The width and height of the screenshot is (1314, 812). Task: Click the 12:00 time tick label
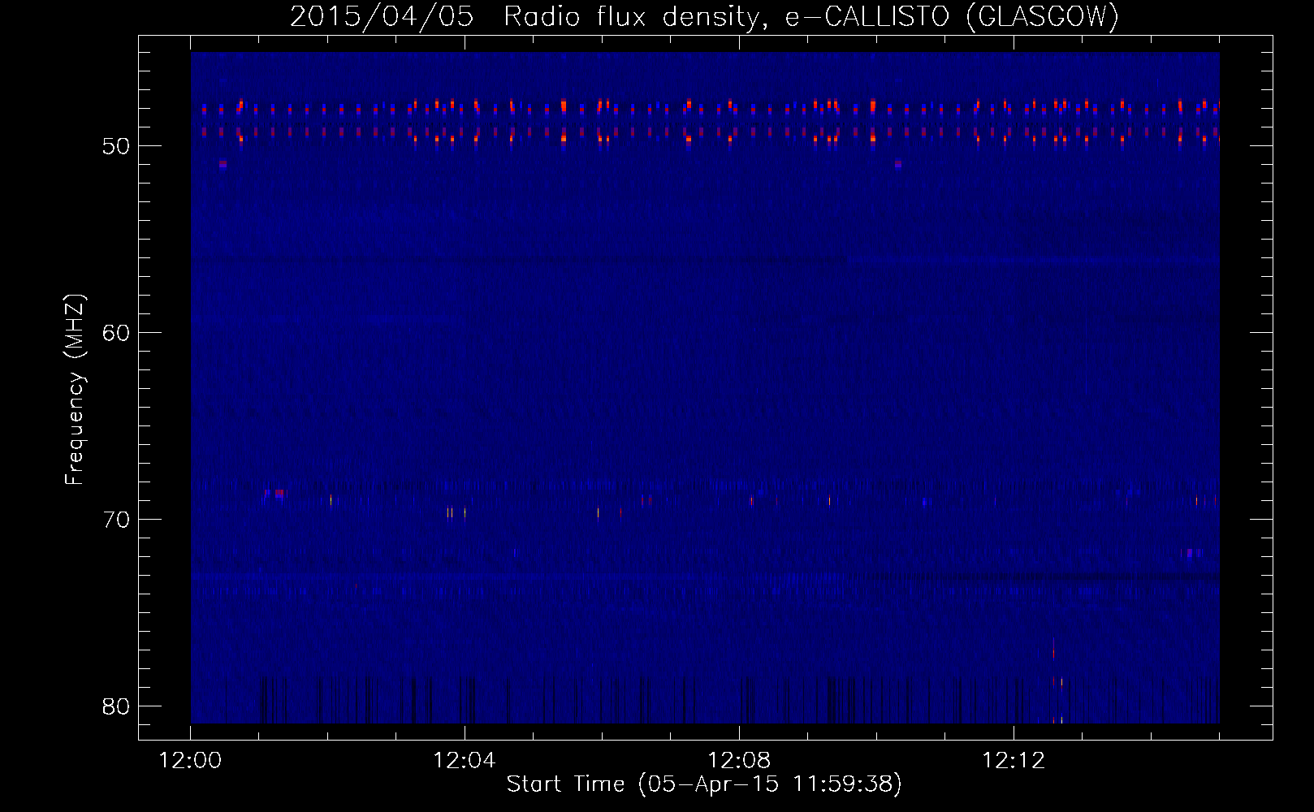(x=190, y=761)
